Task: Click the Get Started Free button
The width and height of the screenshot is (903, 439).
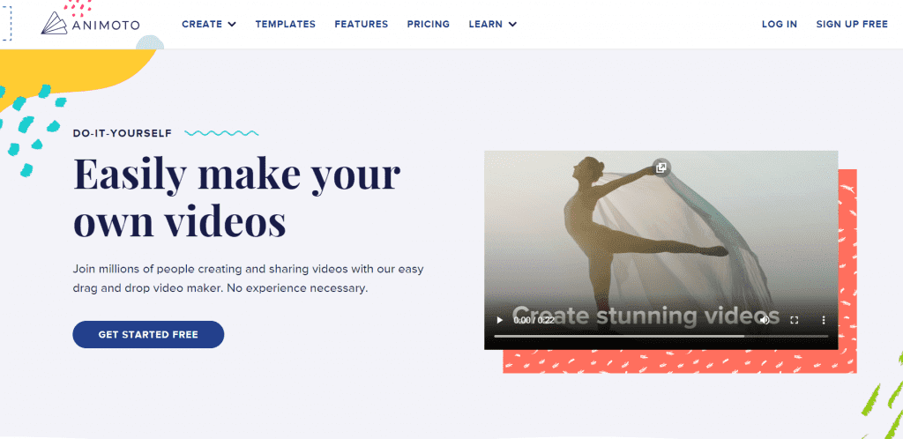Action: pyautogui.click(x=148, y=334)
